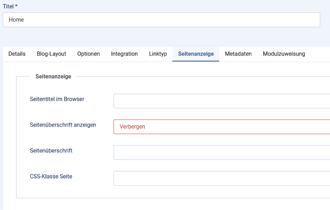Viewport: 330px width, 210px height.
Task: Open the Seitenüberschrift anzeigen dropdown showing Verbergen
Action: coord(222,127)
